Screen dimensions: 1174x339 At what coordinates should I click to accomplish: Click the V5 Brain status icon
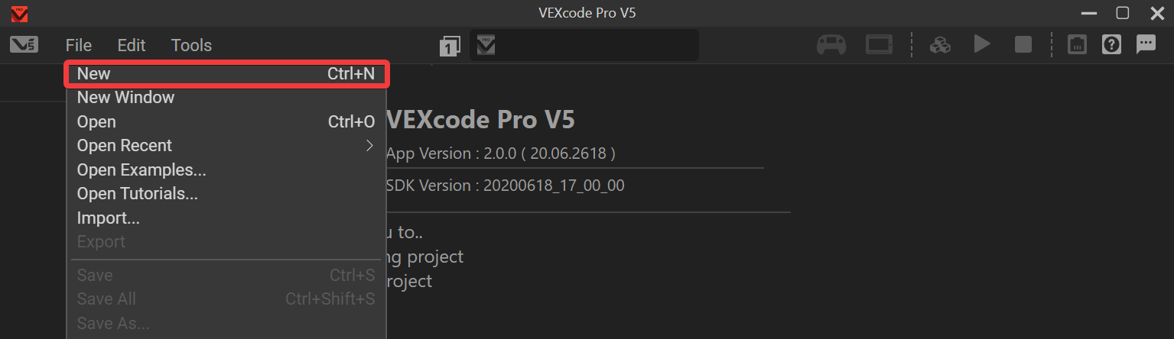pos(880,45)
